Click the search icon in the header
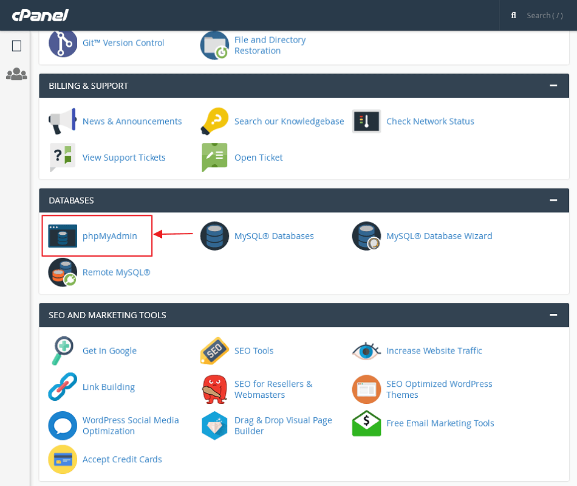 point(514,15)
